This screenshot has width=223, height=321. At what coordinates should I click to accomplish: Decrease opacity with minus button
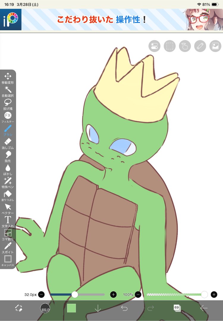tap(138, 295)
